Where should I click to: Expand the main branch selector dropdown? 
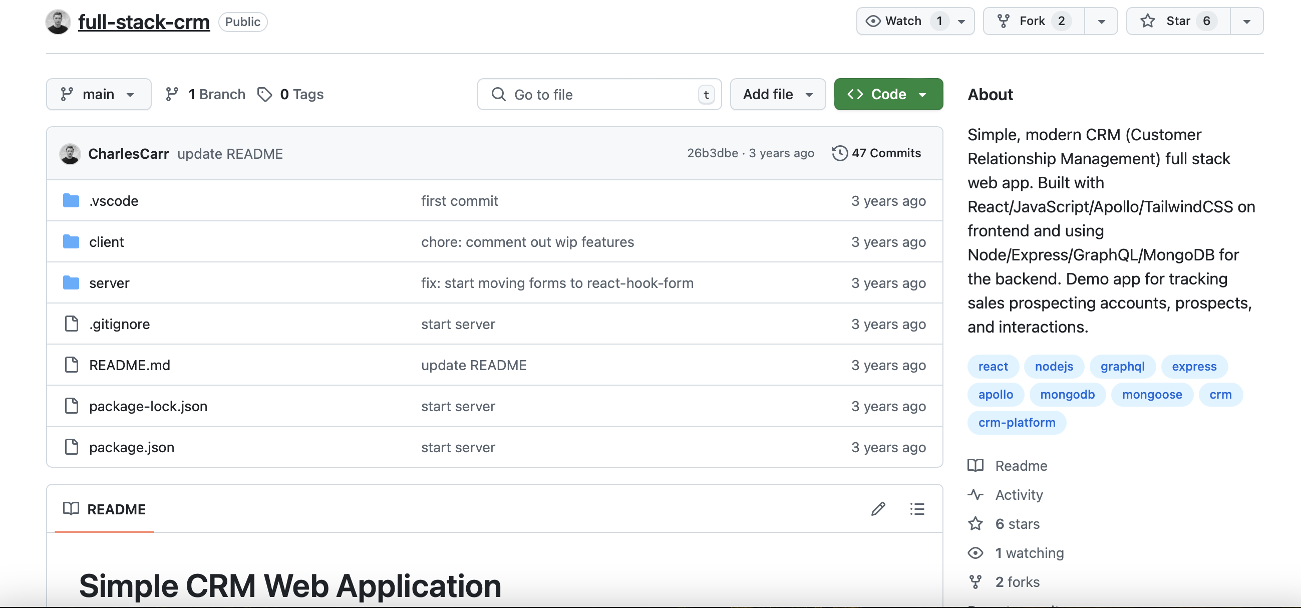(x=99, y=94)
